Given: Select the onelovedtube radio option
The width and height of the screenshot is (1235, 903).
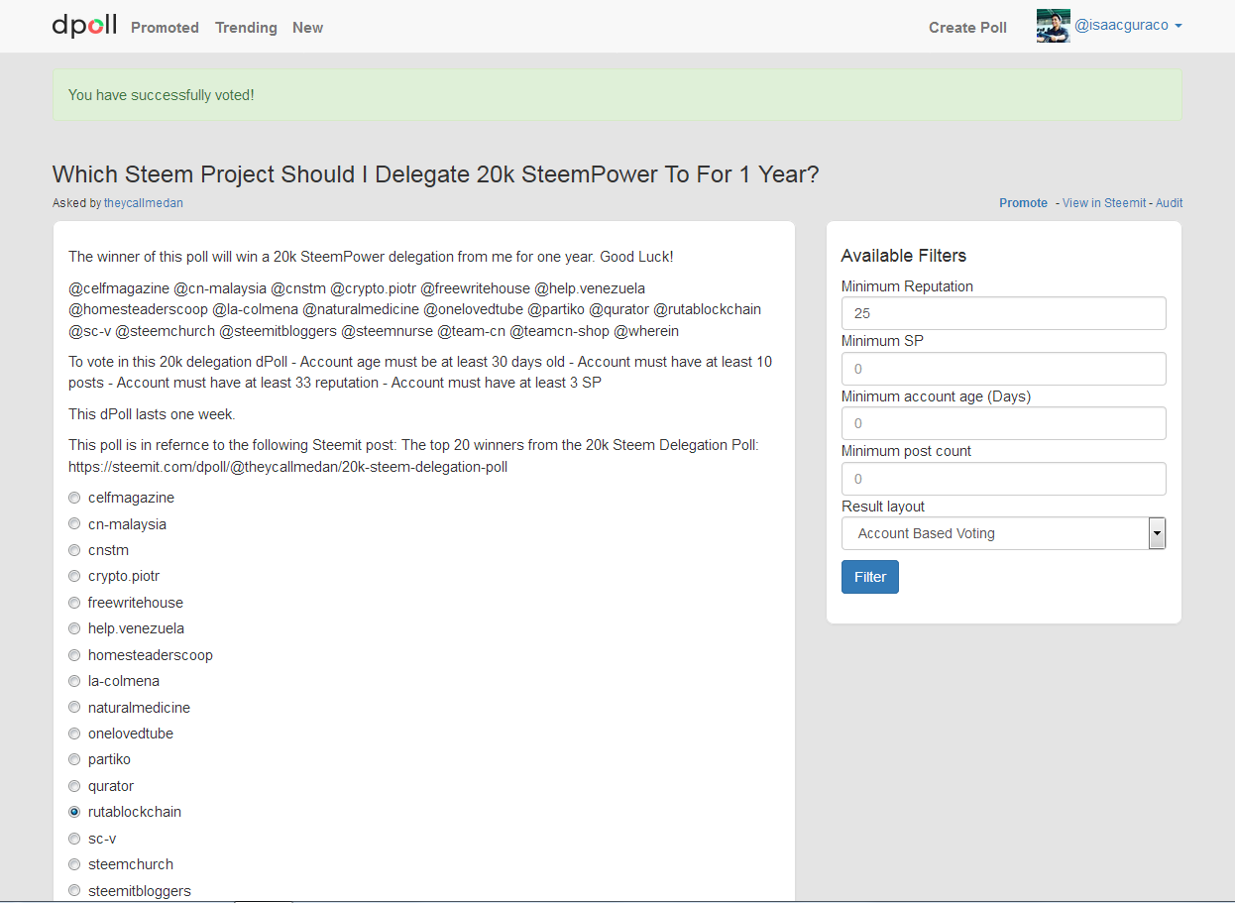Looking at the screenshot, I should (x=74, y=734).
